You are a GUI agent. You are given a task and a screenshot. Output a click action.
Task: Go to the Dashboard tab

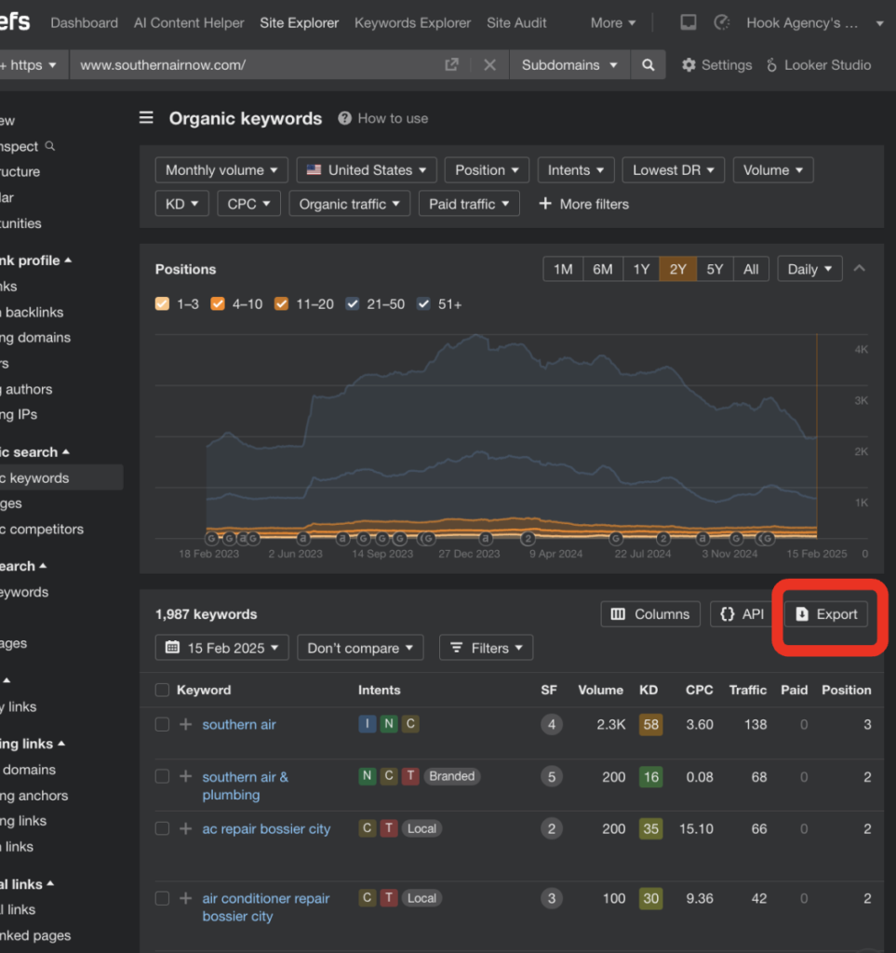(x=85, y=22)
